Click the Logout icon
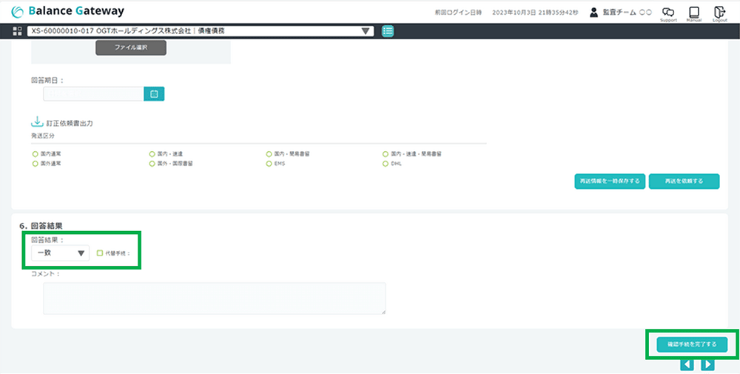Viewport: 740px width, 374px height. click(x=719, y=12)
